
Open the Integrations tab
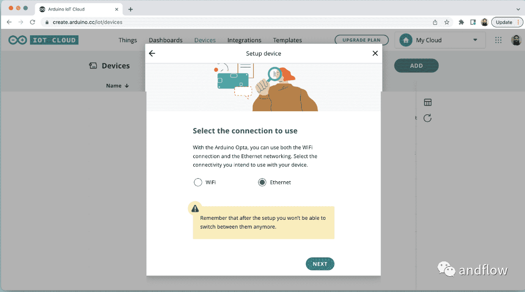pos(244,40)
